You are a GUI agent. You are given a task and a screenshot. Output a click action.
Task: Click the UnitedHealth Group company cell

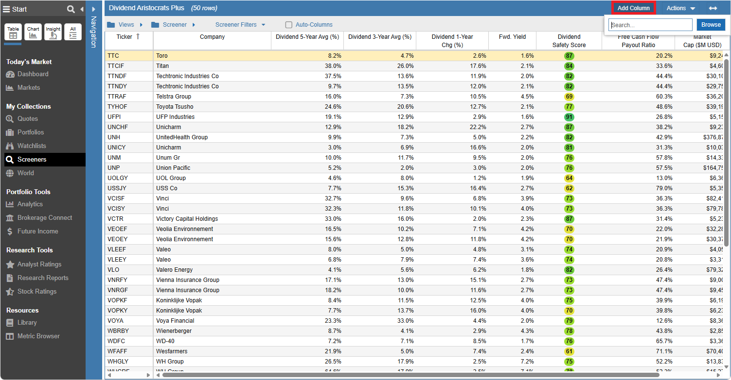pos(212,137)
